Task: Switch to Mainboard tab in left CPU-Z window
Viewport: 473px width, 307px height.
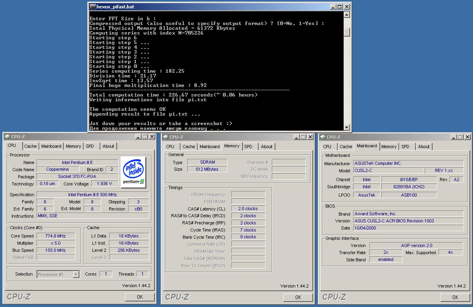Action: pyautogui.click(x=51, y=147)
